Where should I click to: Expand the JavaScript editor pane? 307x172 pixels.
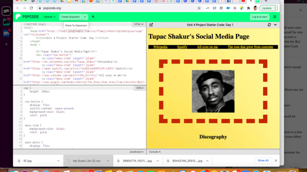(x=136, y=152)
